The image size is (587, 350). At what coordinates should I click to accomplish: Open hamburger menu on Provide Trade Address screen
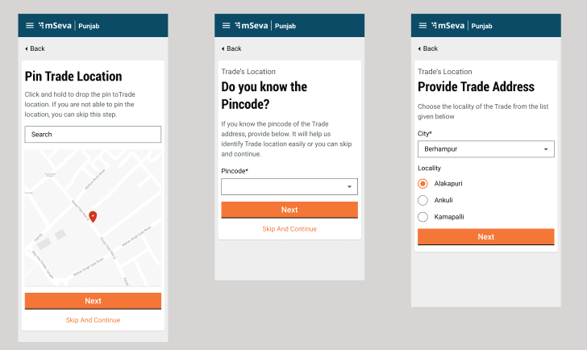coord(423,26)
